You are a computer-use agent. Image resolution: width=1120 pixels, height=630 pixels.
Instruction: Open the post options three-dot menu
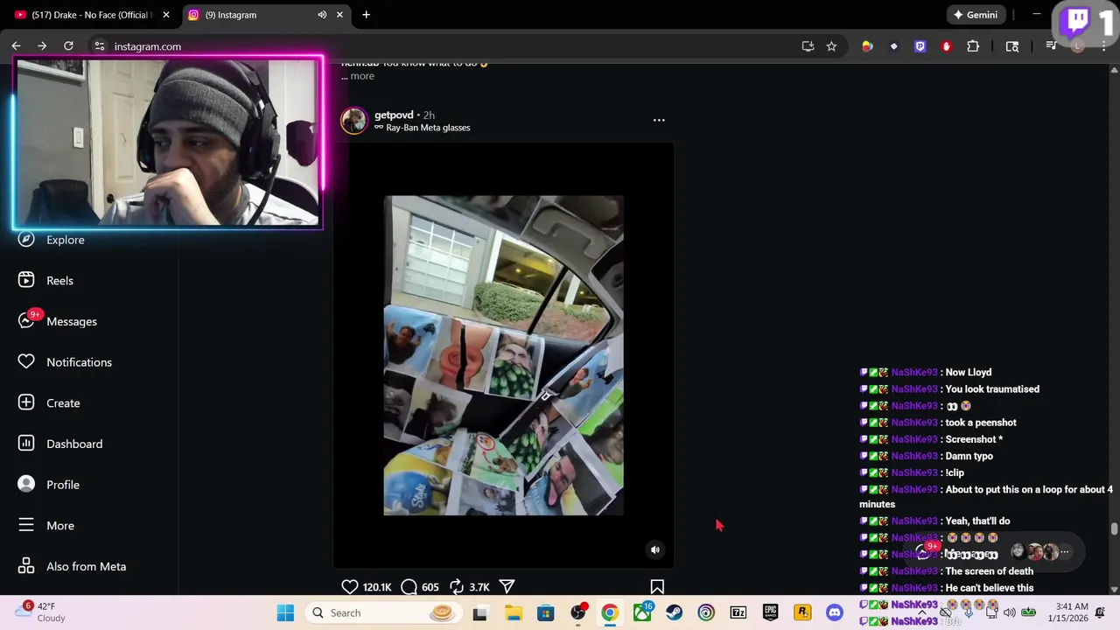tap(659, 120)
